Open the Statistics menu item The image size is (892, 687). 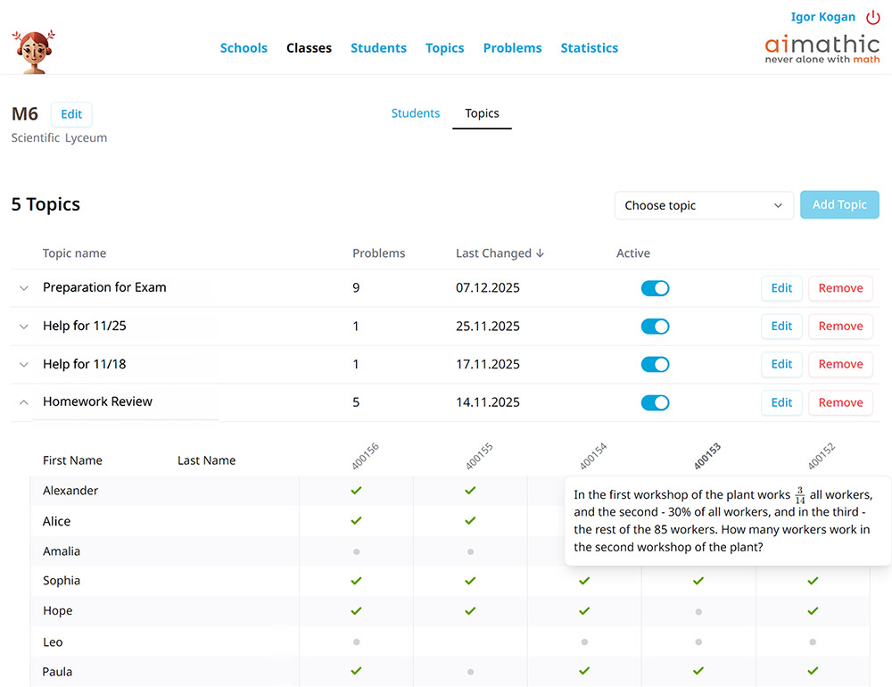(589, 48)
